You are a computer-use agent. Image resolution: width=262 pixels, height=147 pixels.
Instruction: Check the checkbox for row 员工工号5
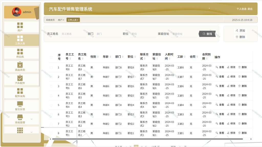[x=51, y=96]
